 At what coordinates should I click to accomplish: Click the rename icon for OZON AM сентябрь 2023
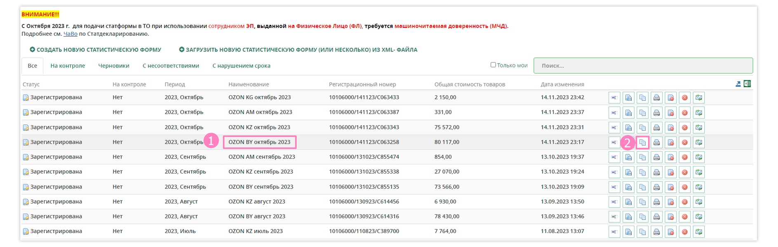(x=614, y=157)
